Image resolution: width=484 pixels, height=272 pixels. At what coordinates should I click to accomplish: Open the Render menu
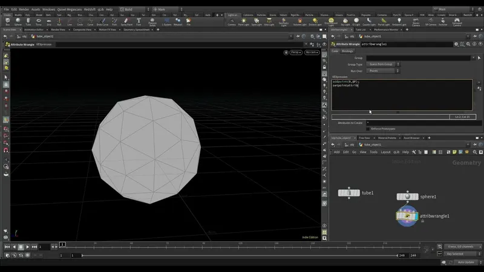(24, 9)
